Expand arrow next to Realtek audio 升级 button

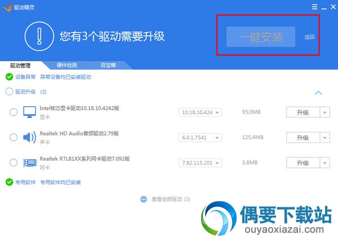point(324,138)
